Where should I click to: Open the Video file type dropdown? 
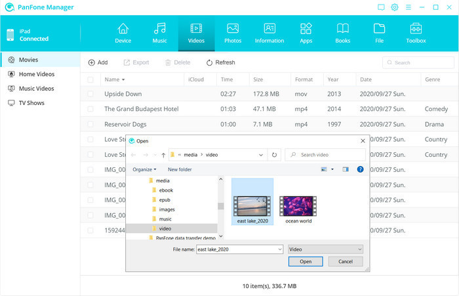325,249
